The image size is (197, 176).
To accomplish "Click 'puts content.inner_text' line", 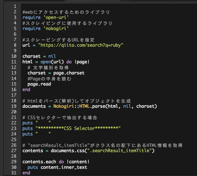I will 57,167.
